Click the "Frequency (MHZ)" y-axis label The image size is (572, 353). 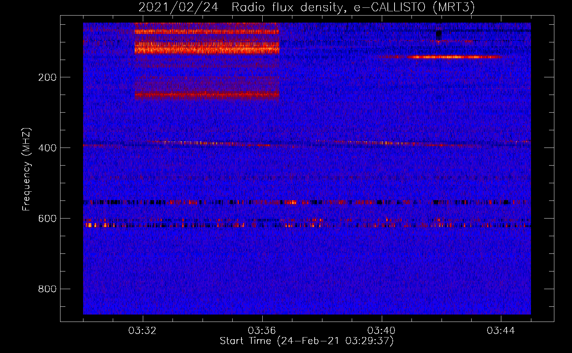27,169
